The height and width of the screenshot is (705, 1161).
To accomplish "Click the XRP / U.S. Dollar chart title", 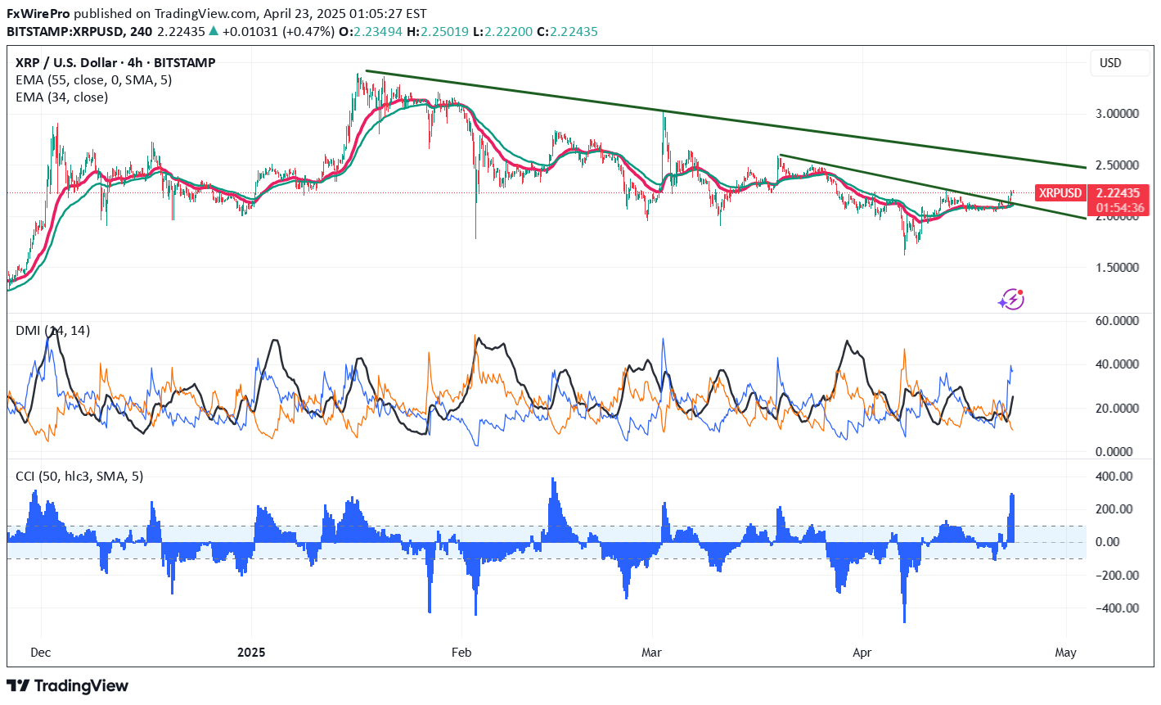I will click(x=115, y=62).
